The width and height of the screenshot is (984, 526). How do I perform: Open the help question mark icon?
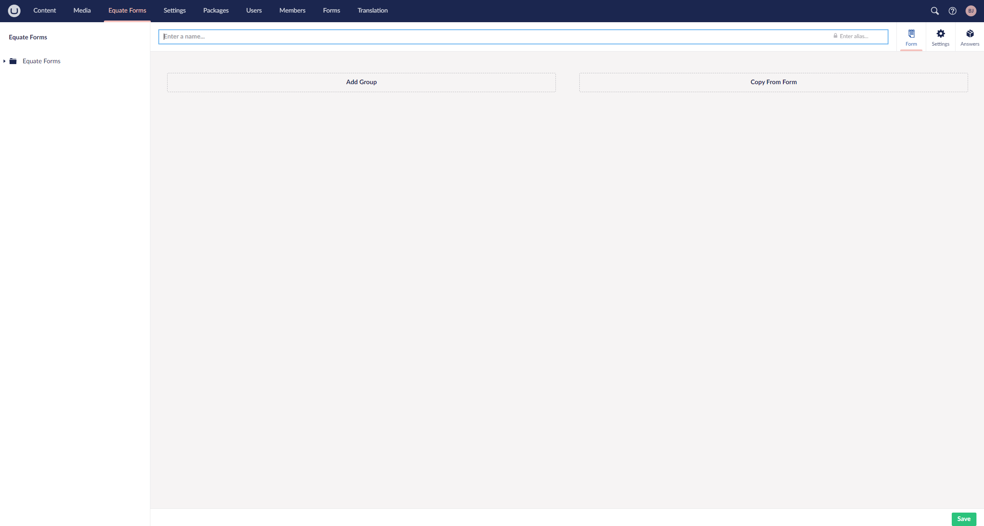(x=953, y=11)
